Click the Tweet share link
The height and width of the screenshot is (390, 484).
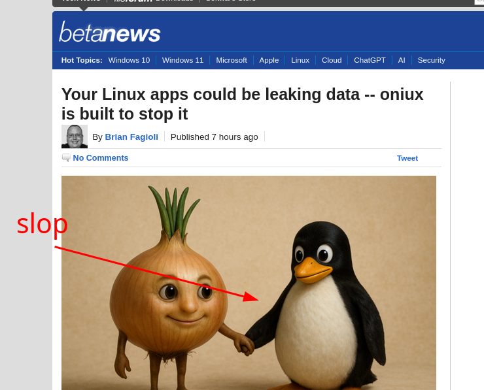407,158
